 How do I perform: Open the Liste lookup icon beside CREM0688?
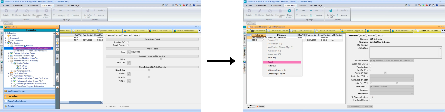129,52
